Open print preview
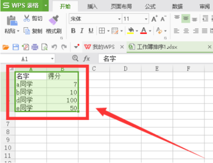 point(44,47)
